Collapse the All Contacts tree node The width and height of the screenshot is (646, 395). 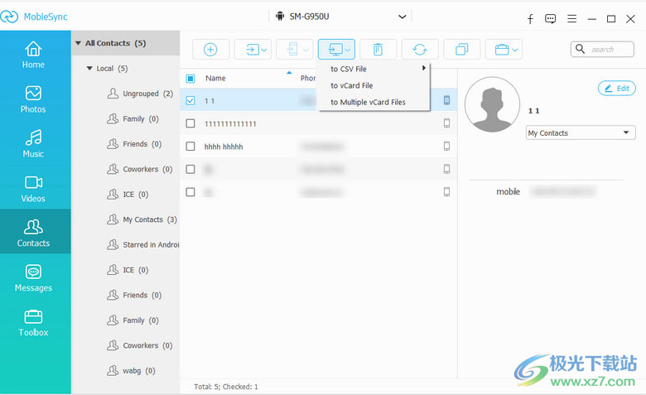point(79,43)
